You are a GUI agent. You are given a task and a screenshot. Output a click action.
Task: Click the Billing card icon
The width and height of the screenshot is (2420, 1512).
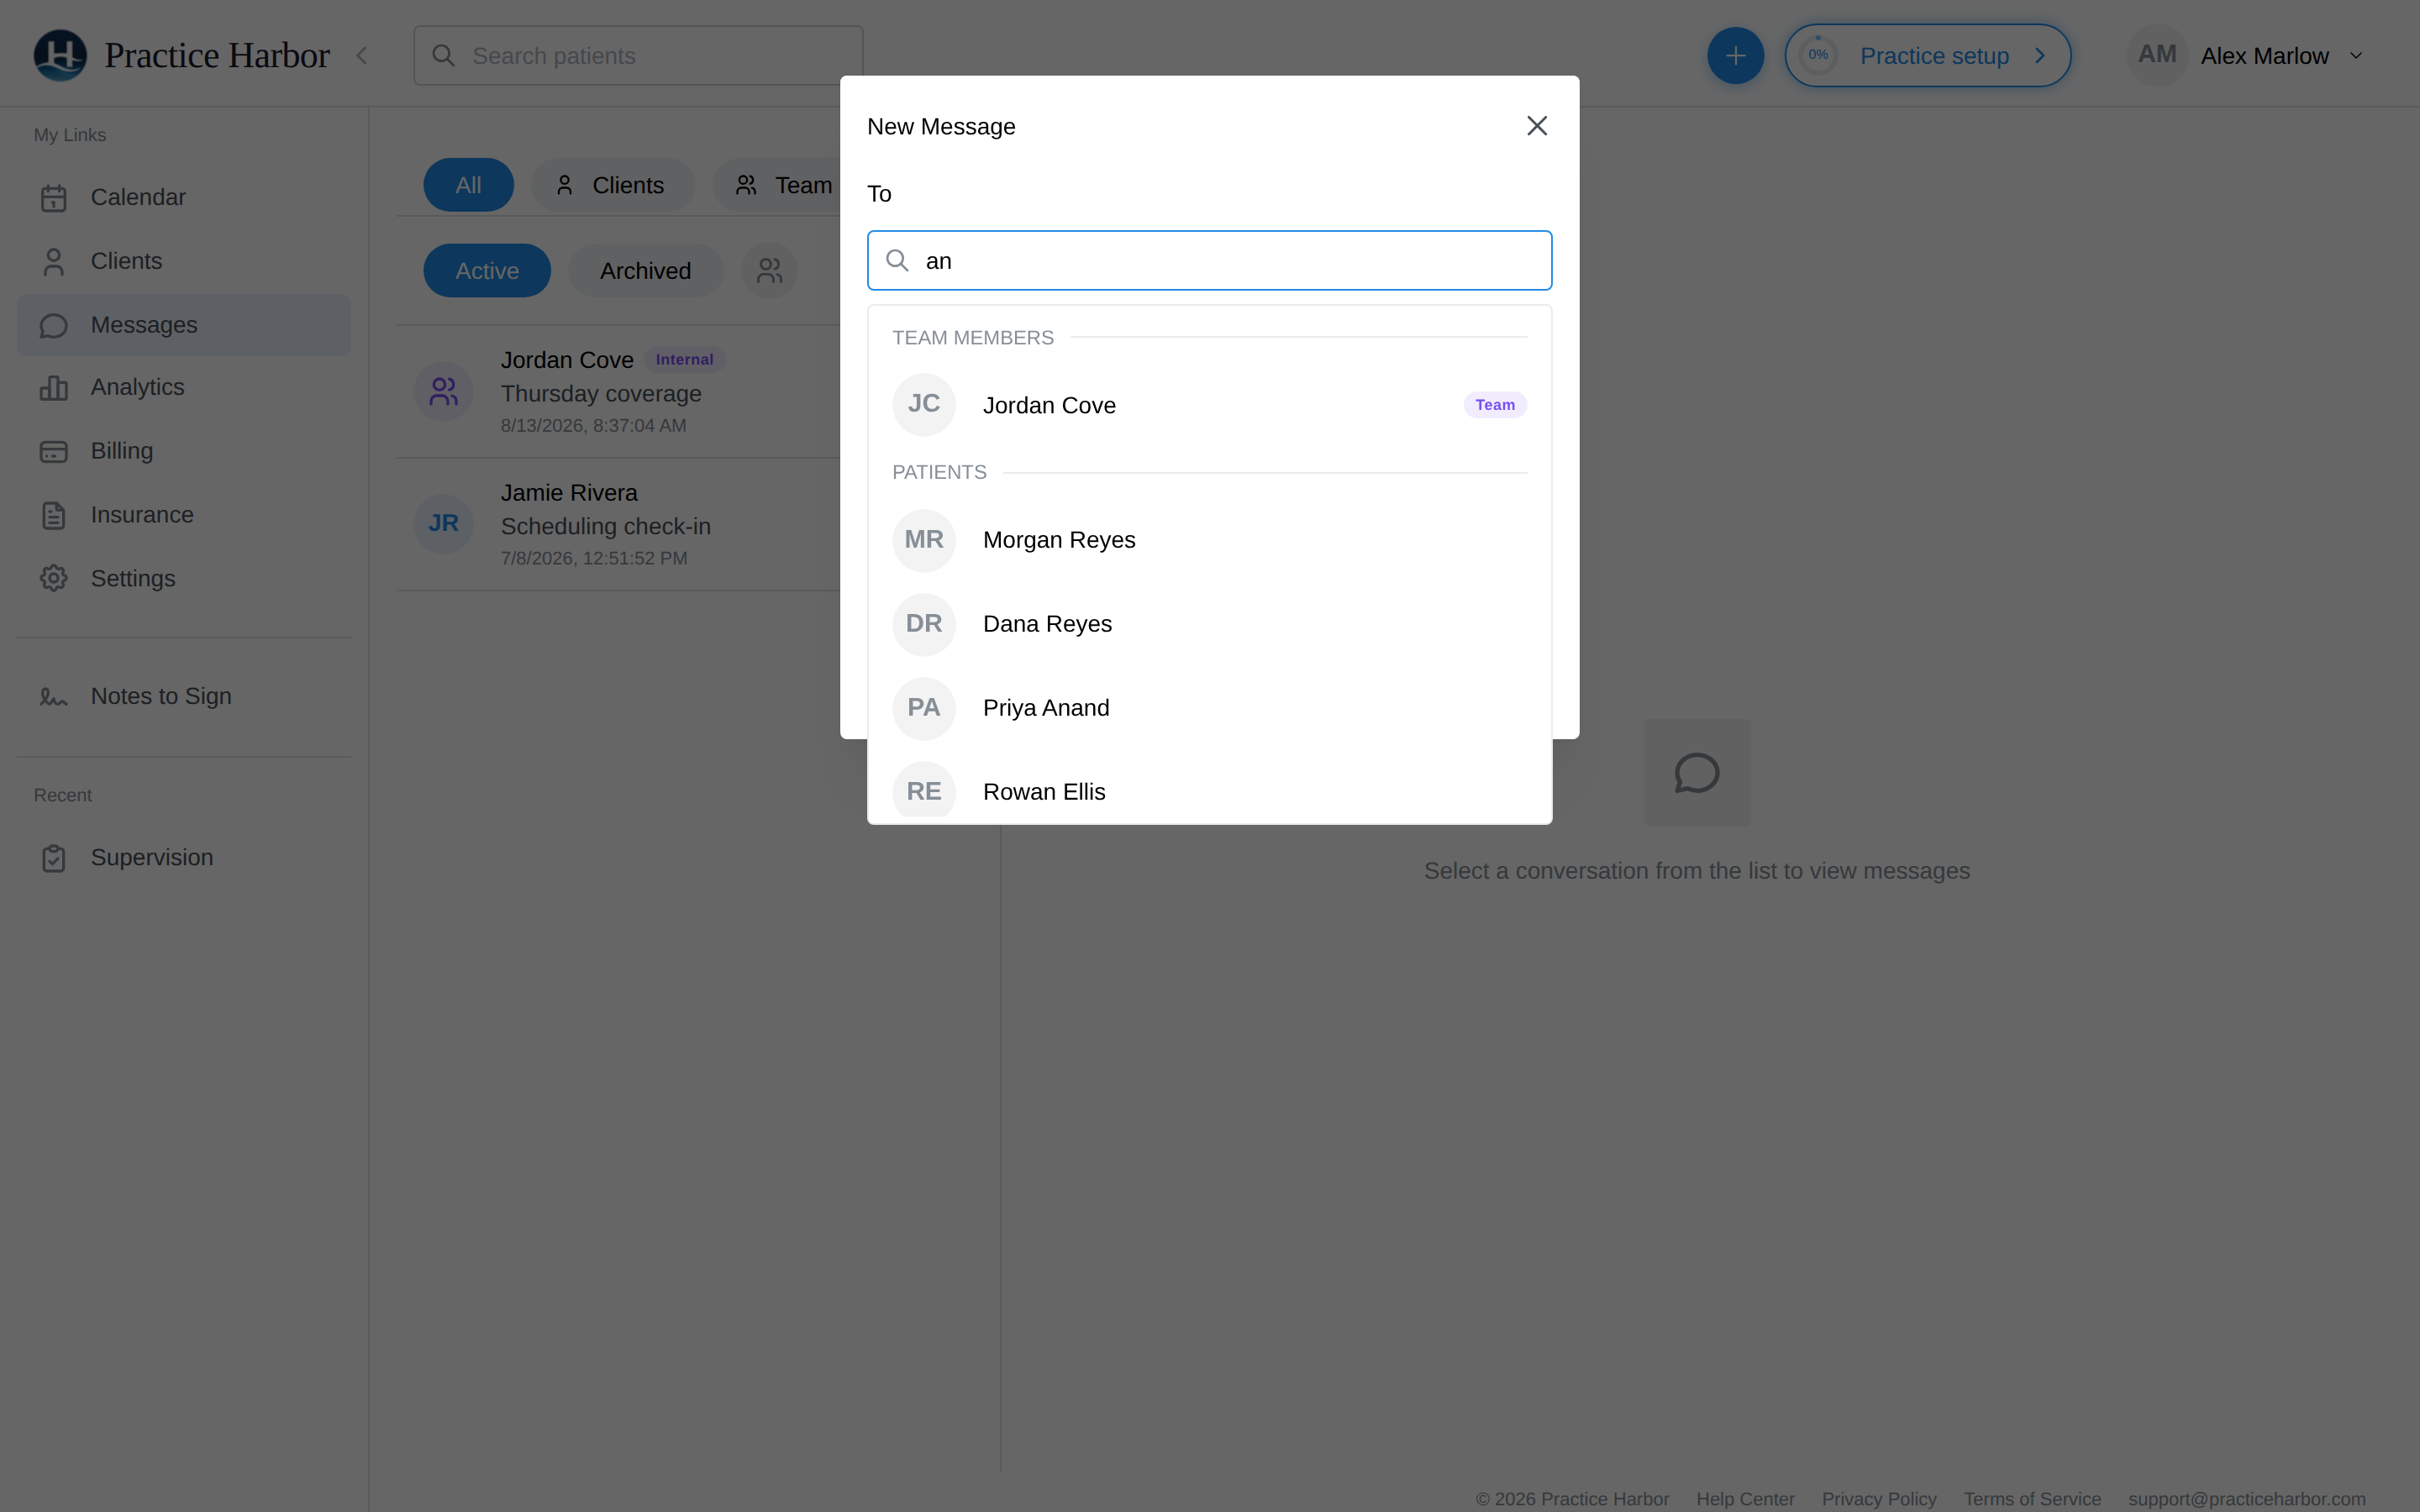coord(54,452)
